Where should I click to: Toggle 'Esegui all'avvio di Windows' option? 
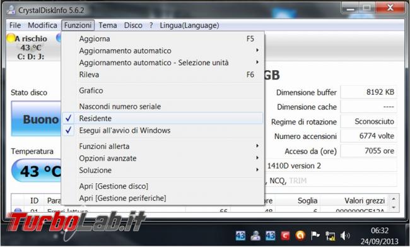click(x=163, y=130)
